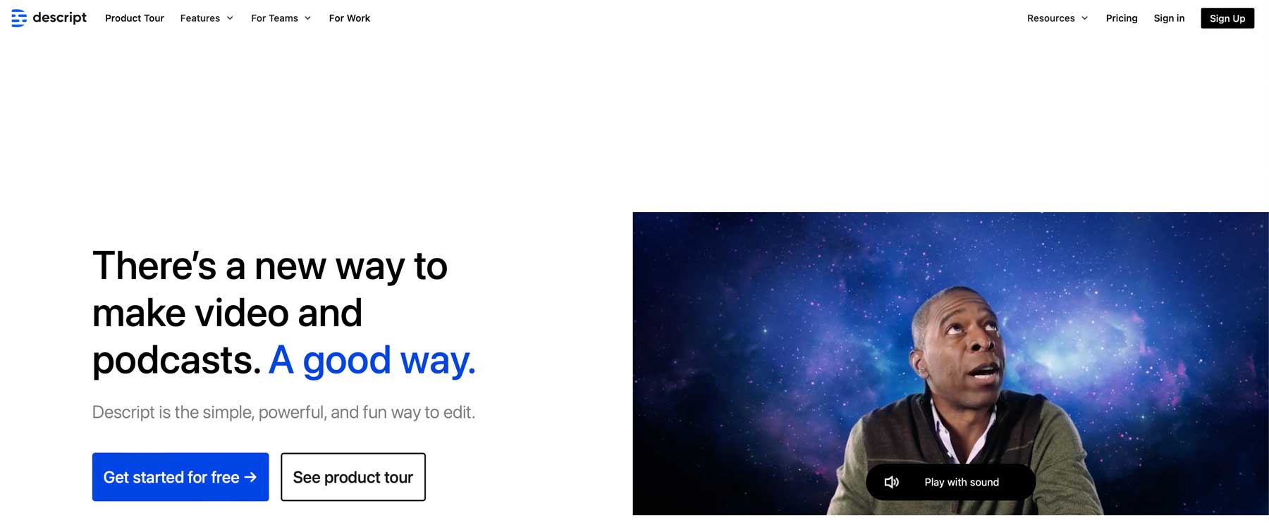Expand the For Teams chevron arrow

point(307,18)
